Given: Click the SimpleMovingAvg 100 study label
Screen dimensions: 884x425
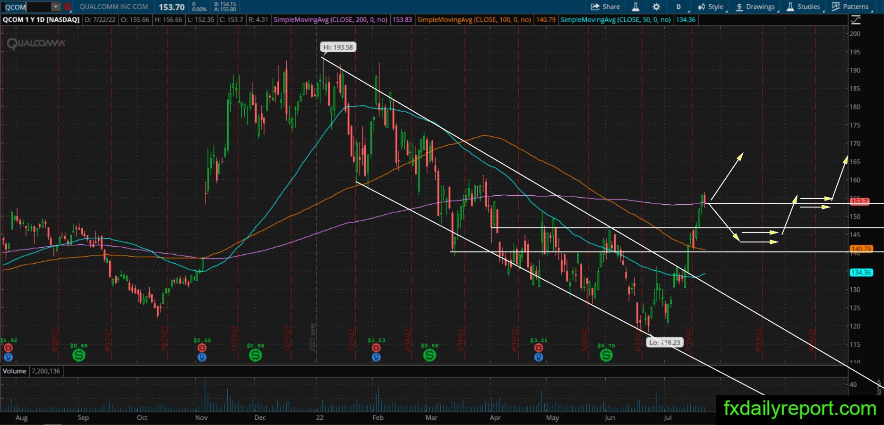Looking at the screenshot, I should 474,20.
